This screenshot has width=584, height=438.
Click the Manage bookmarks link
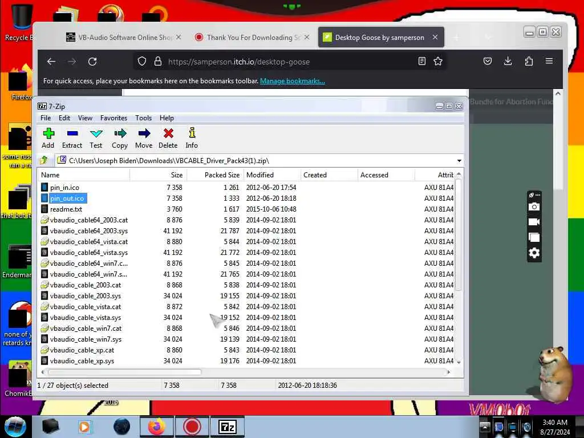[x=293, y=81]
